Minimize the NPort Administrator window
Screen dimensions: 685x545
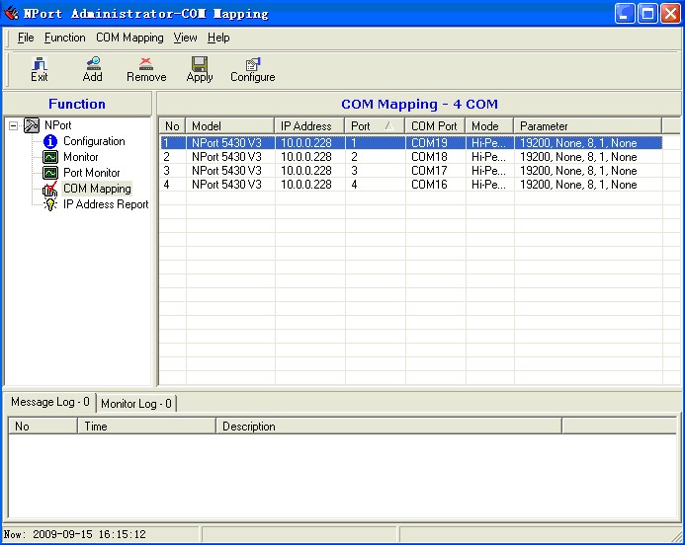click(625, 13)
